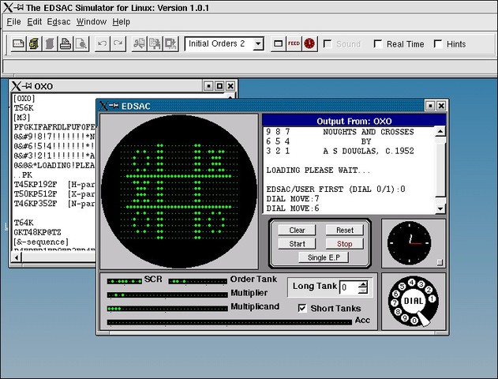
Task: Click the Save toolbar icon
Action: click(50, 44)
